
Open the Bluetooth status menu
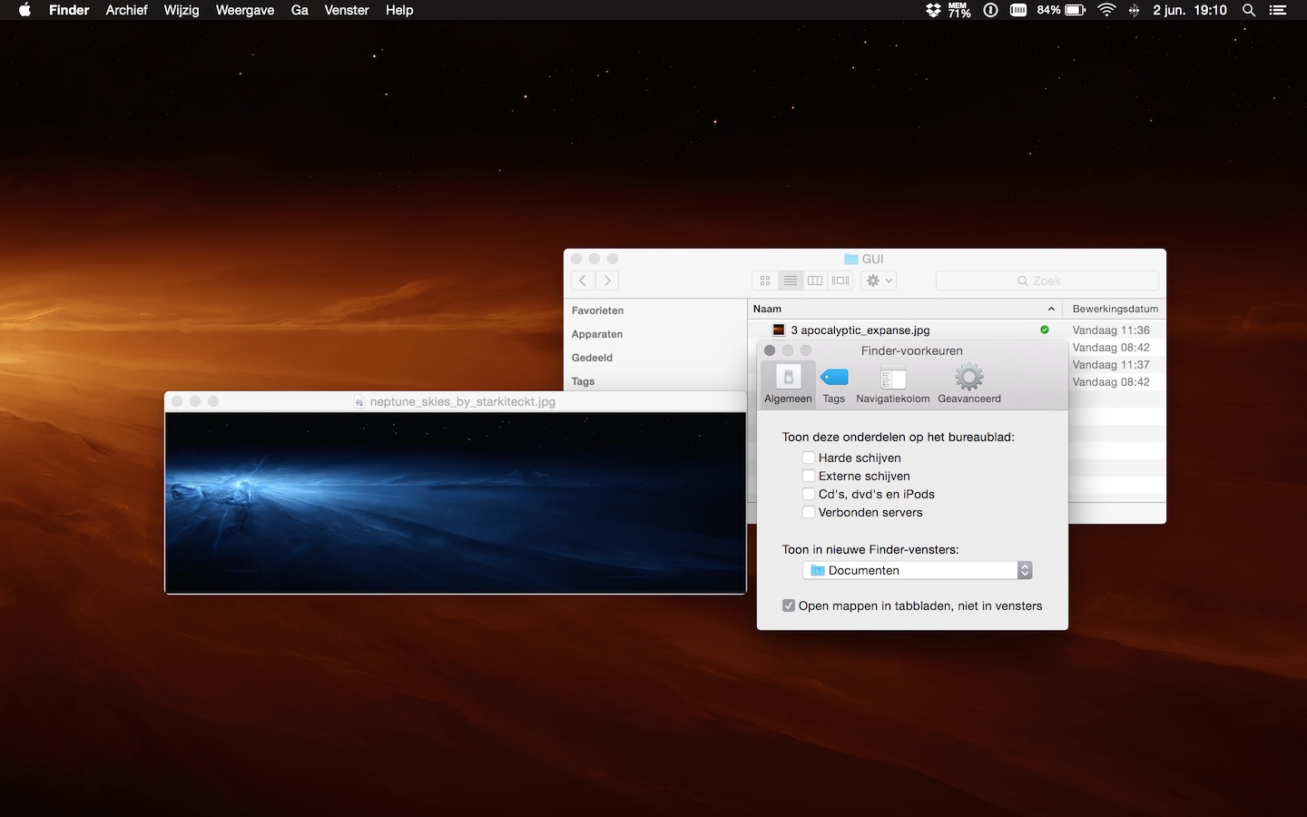[x=1134, y=10]
